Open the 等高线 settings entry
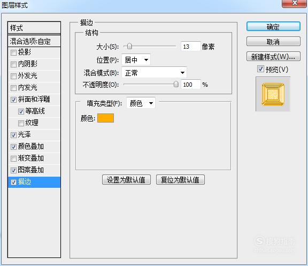Viewport: 308px width, 266px height. (35, 111)
